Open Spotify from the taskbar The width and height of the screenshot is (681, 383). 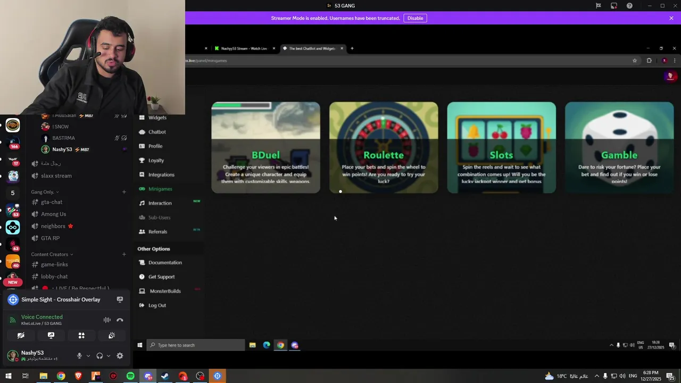coord(130,376)
